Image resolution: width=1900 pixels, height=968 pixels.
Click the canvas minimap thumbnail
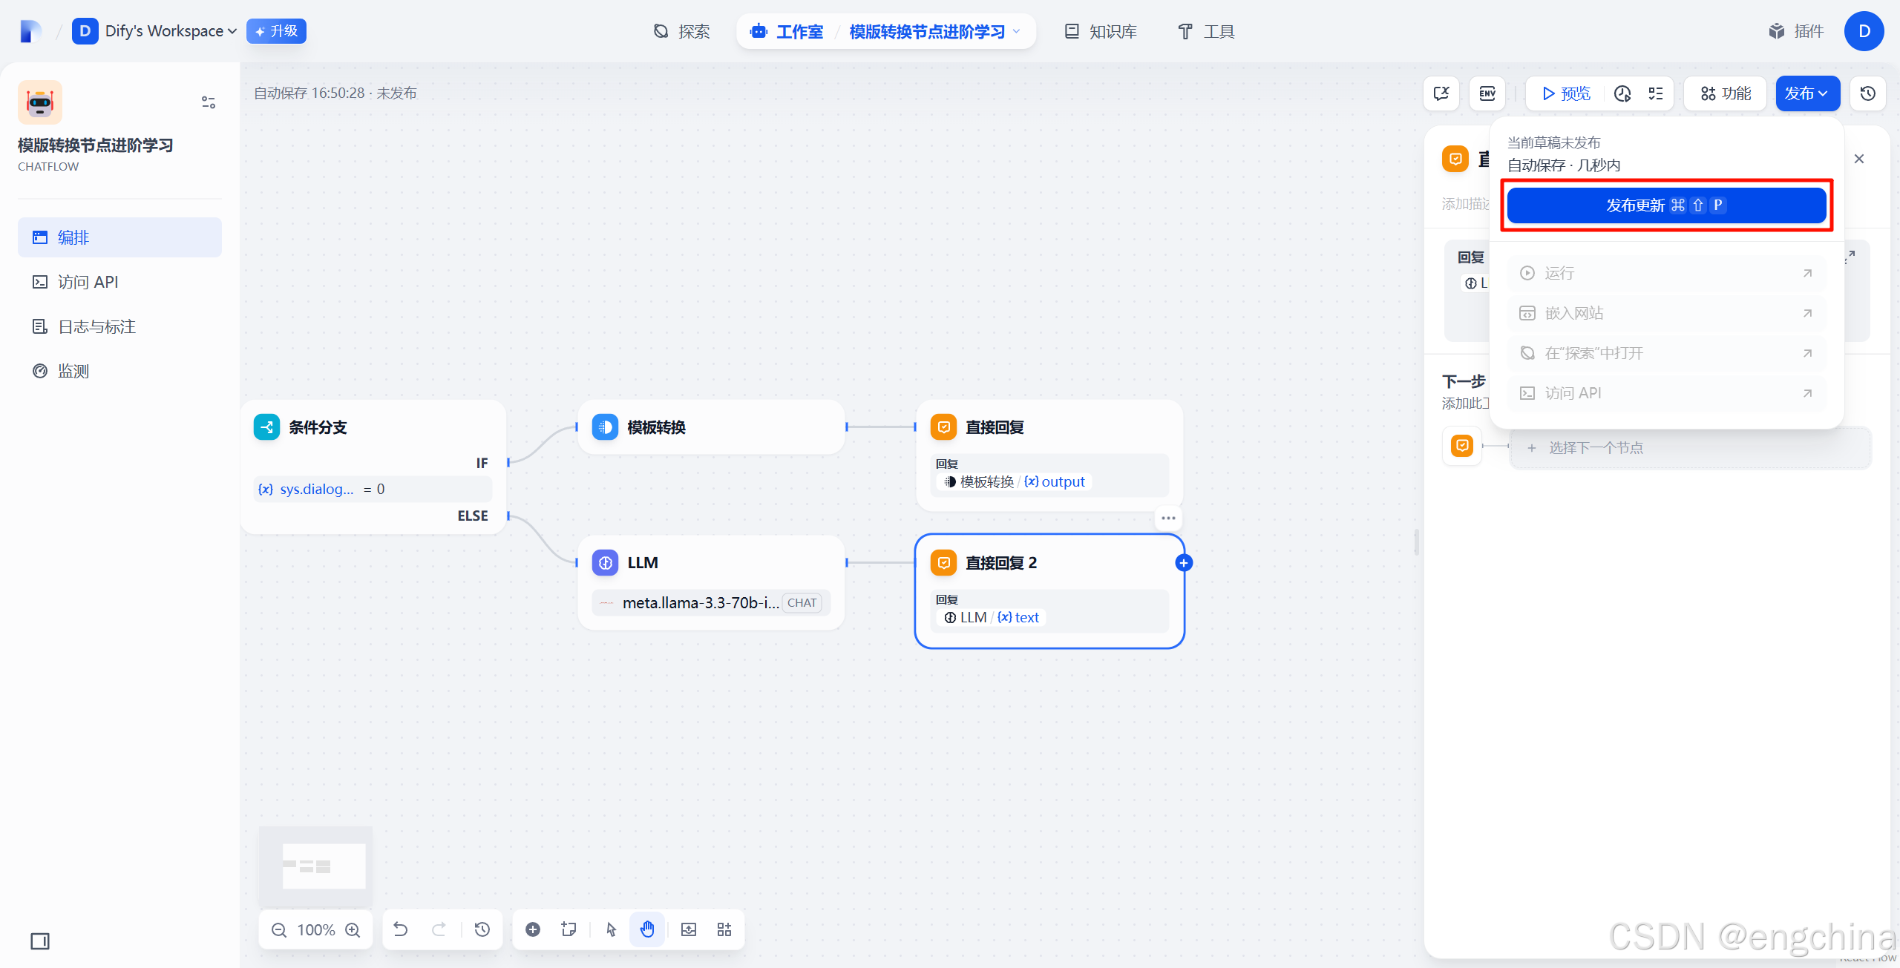tap(316, 866)
